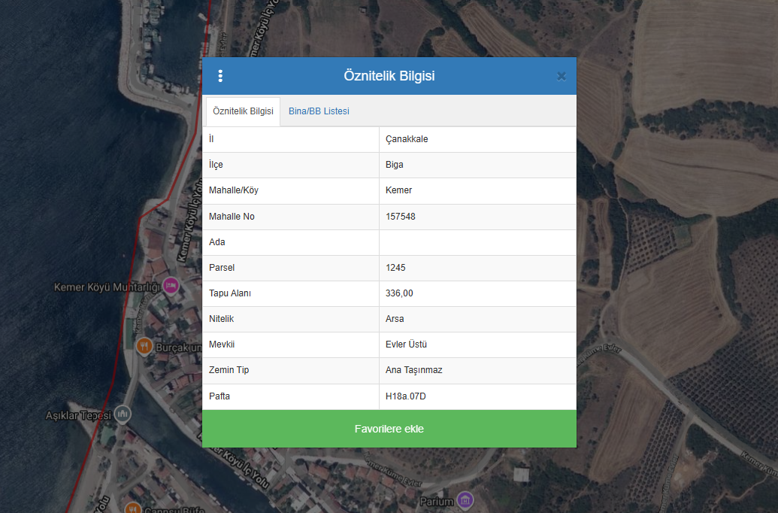Select the Pafta value H18a.07D
778x513 pixels.
pyautogui.click(x=406, y=396)
